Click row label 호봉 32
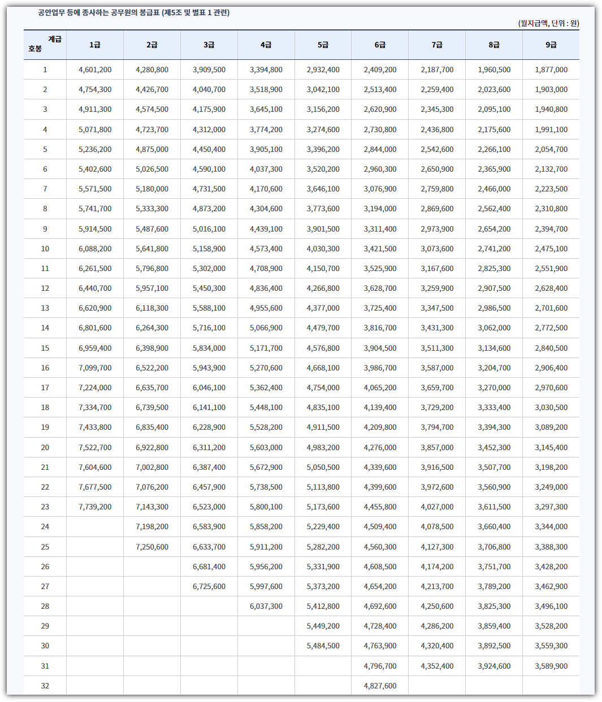602x702 pixels. point(45,686)
